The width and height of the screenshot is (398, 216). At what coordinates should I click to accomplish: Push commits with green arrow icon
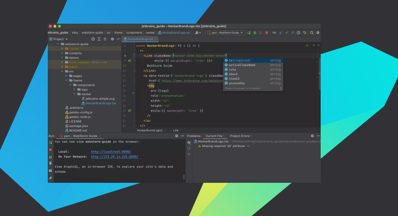coord(292,33)
